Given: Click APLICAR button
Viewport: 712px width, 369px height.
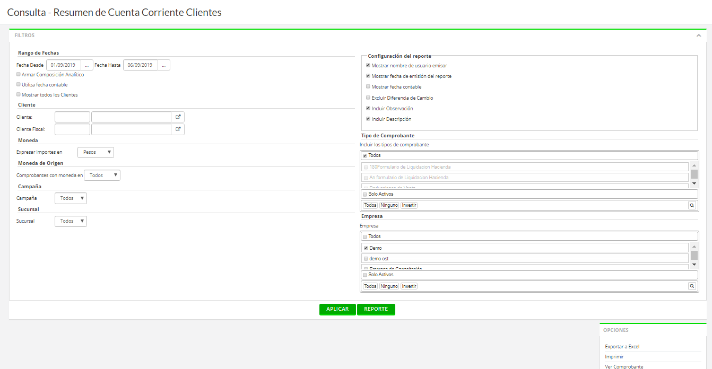Looking at the screenshot, I should click(x=337, y=309).
